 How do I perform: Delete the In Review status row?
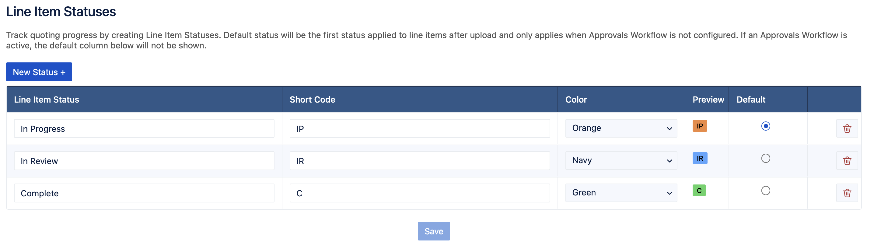pos(847,160)
